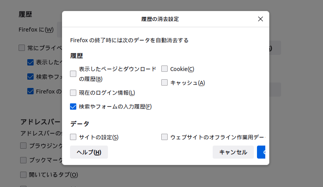Toggle the 'Firefox の' checkbox on settings page
The image size is (323, 187).
[30, 91]
